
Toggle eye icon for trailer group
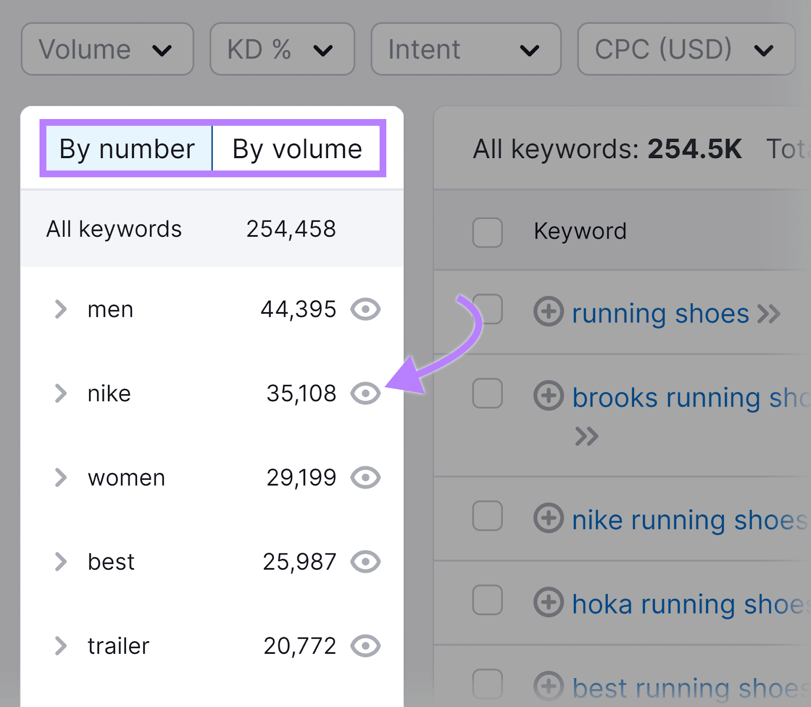[x=365, y=646]
